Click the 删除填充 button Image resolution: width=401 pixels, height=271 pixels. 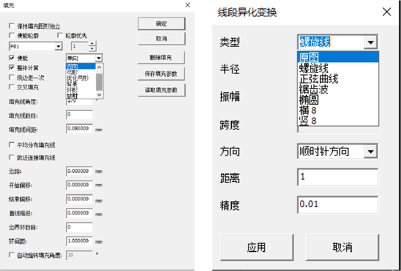[x=161, y=57]
